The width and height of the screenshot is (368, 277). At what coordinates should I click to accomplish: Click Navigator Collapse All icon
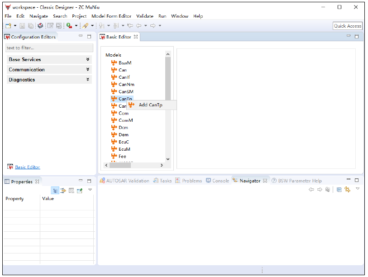pyautogui.click(x=339, y=190)
